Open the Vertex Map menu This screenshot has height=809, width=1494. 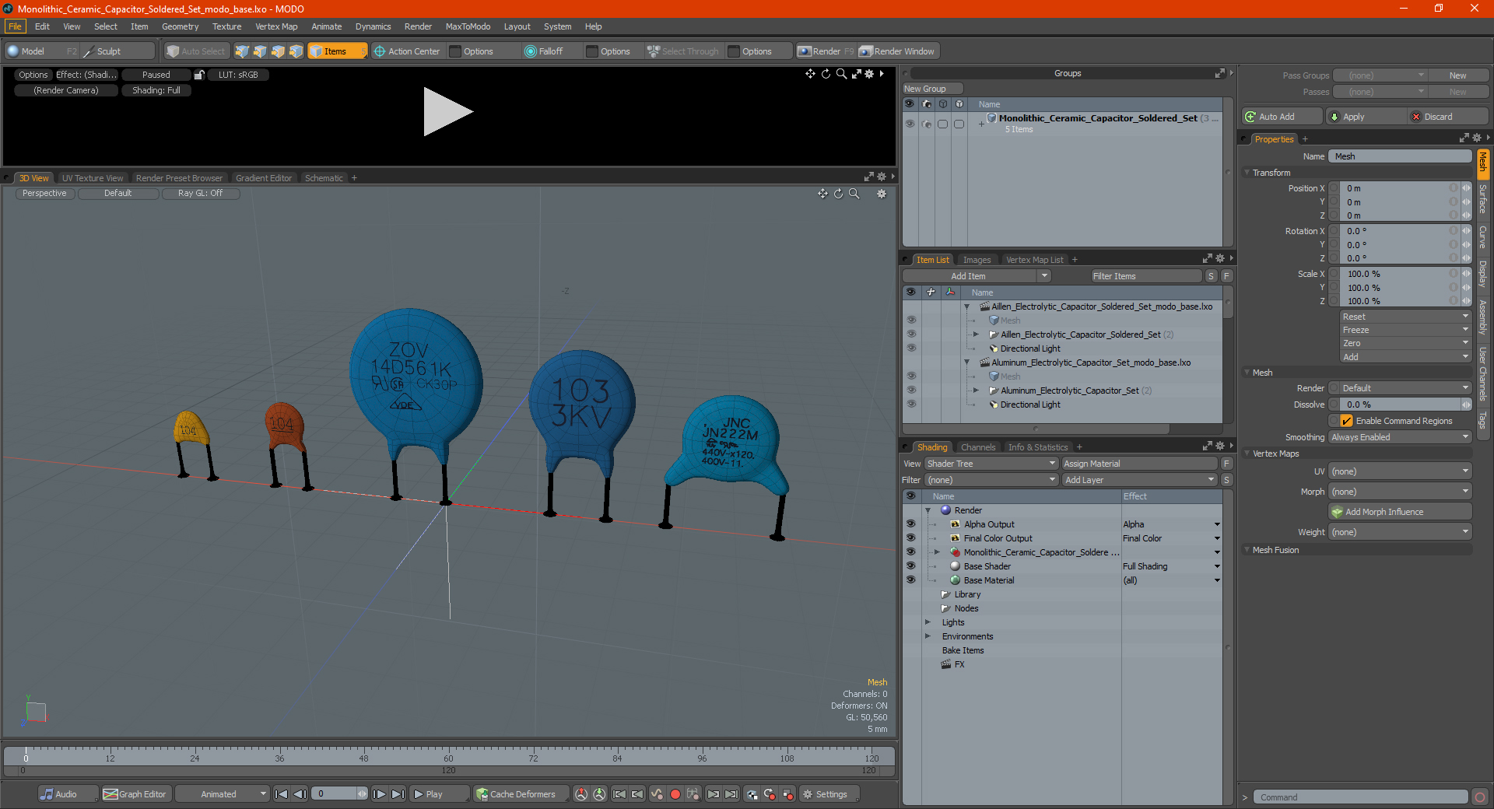coord(276,26)
